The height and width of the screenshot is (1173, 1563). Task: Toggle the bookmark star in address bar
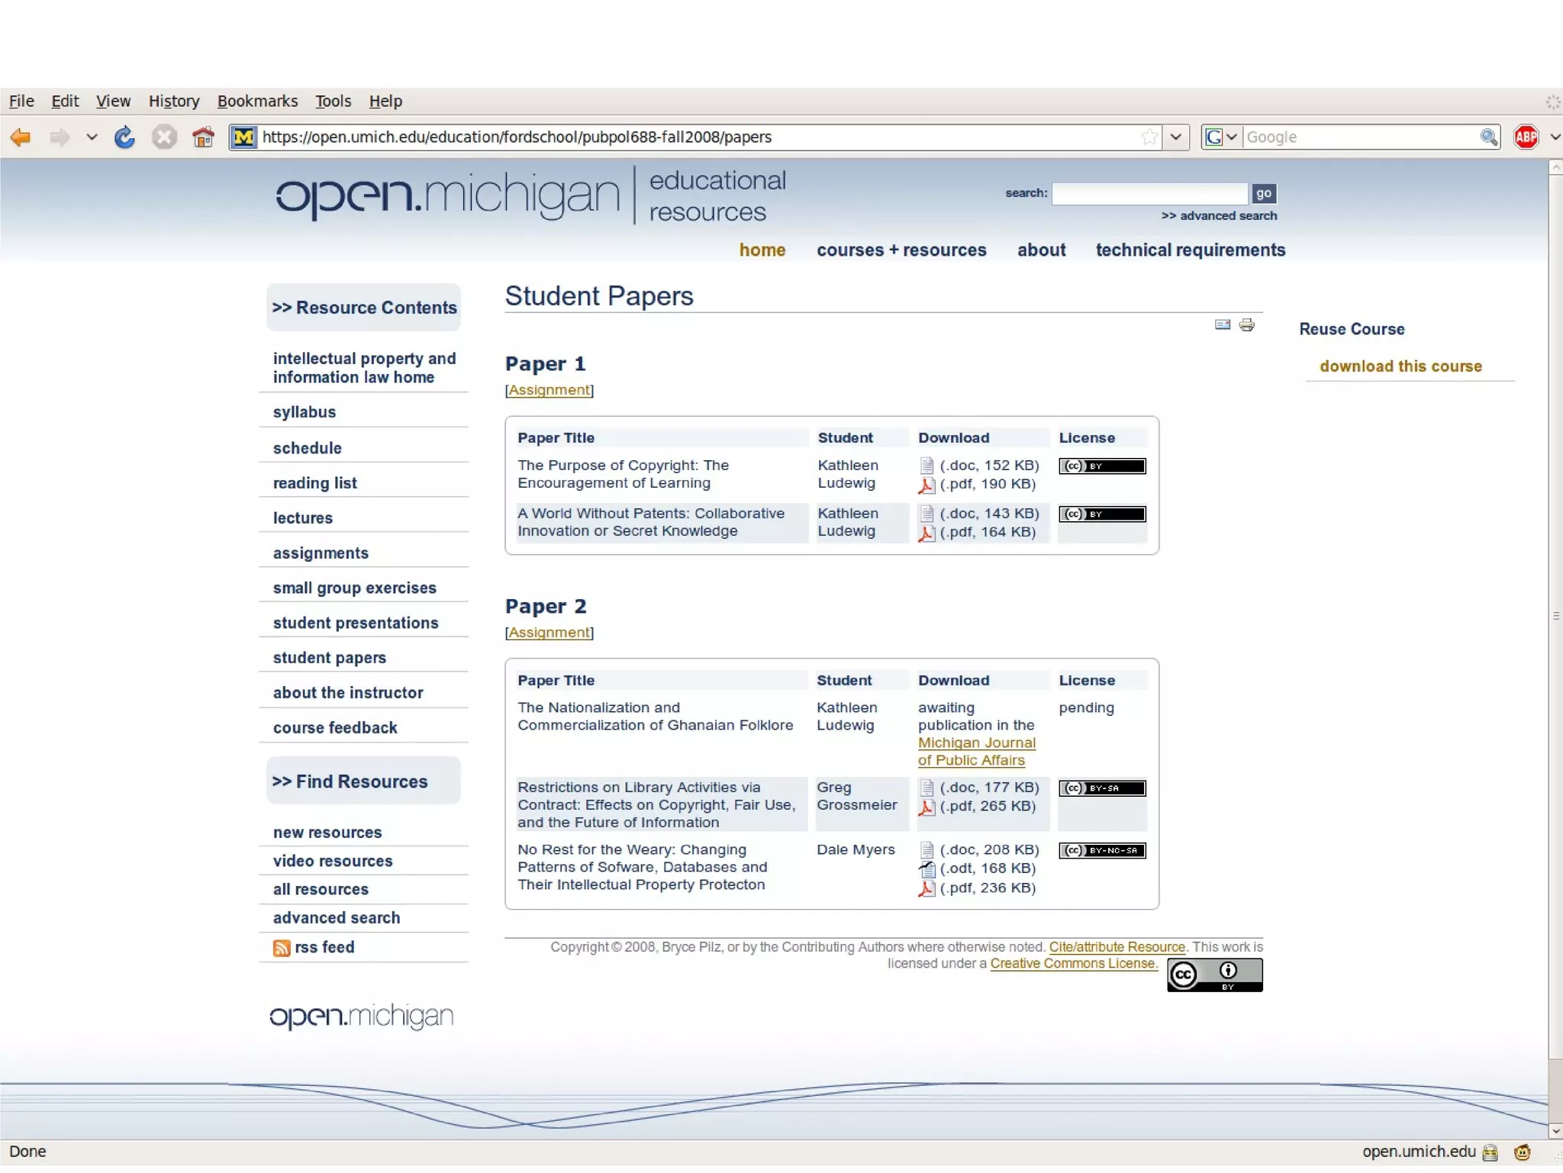click(1149, 137)
